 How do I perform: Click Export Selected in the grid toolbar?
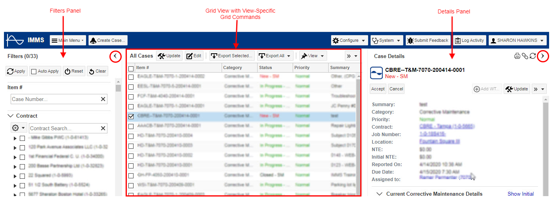point(231,56)
